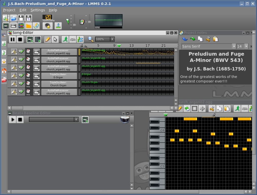The height and width of the screenshot is (195, 257).
Task: Click the export song icon in toolbar
Action: pyautogui.click(x=58, y=26)
